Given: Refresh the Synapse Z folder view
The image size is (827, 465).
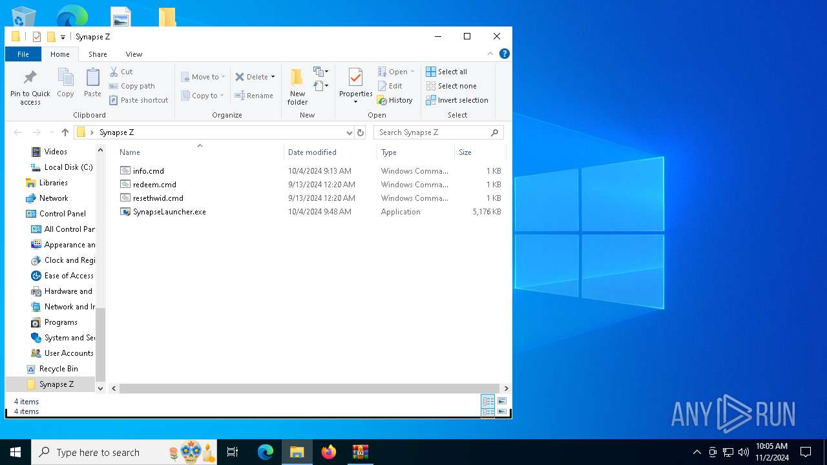Looking at the screenshot, I should click(361, 132).
